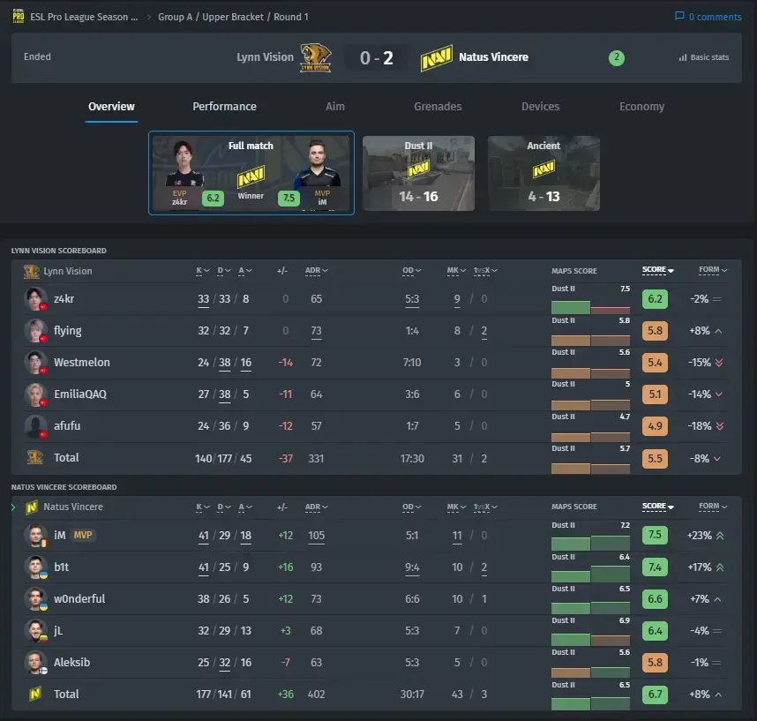757x721 pixels.
Task: Open z4kr player name link
Action: (64, 299)
